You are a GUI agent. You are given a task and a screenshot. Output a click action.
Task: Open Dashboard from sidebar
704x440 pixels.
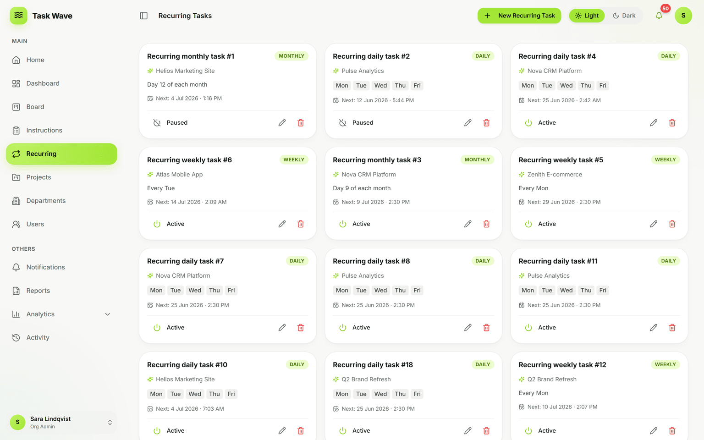tap(61, 83)
